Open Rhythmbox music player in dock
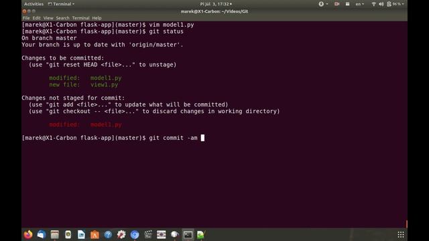 [x=68, y=234]
